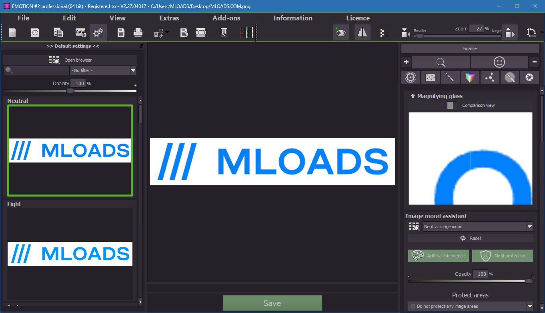Adjust the preset Opacity slider

tap(70, 90)
